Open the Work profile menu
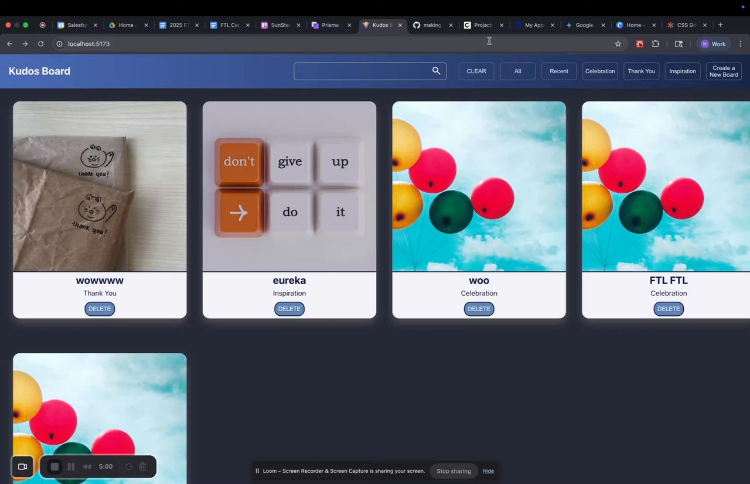 714,44
